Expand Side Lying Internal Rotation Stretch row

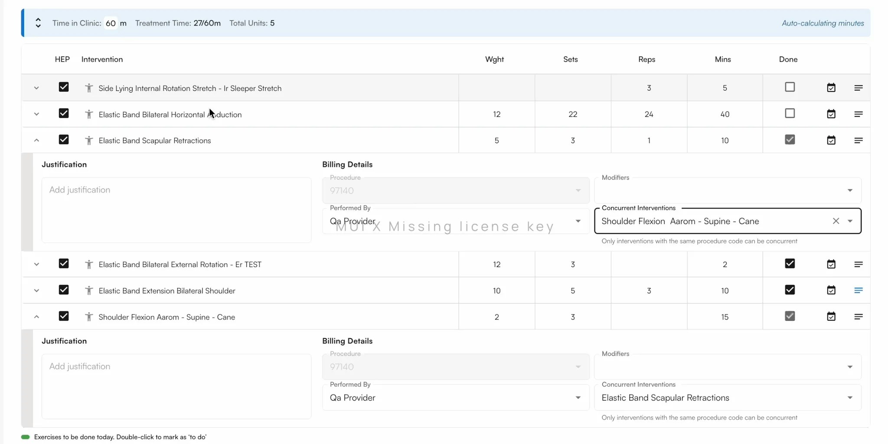point(36,88)
